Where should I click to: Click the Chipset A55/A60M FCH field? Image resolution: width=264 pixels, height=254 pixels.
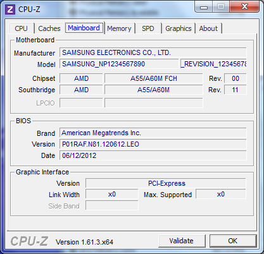coord(154,78)
